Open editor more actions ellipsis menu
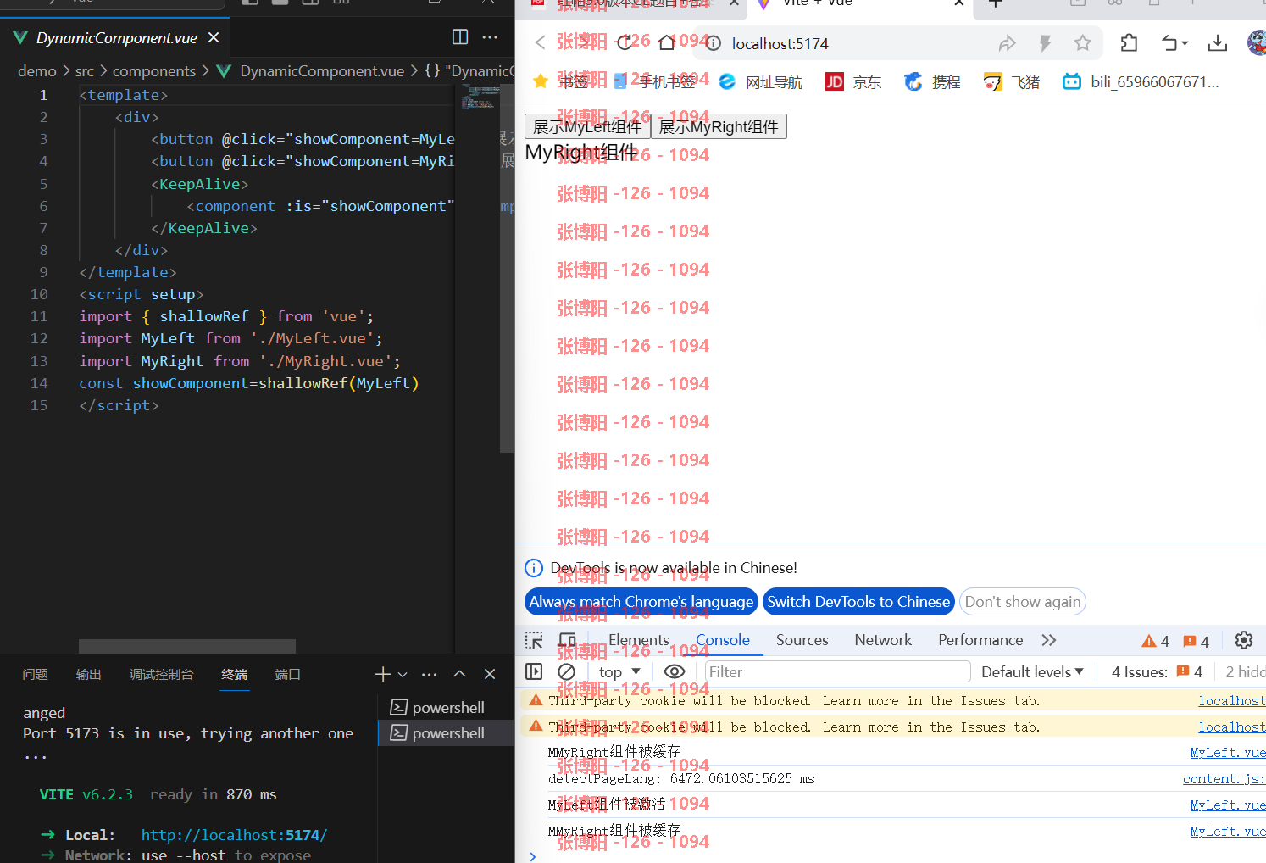1266x863 pixels. point(490,37)
